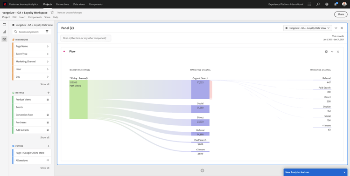Viewport: 350px width, 176px height.
Task: Expand the Day dimension
Action: click(48, 77)
